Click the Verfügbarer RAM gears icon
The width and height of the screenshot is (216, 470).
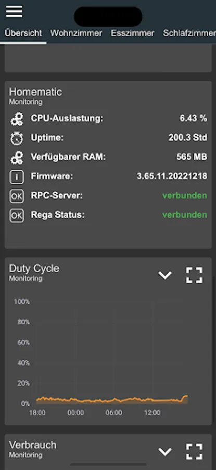(17, 157)
